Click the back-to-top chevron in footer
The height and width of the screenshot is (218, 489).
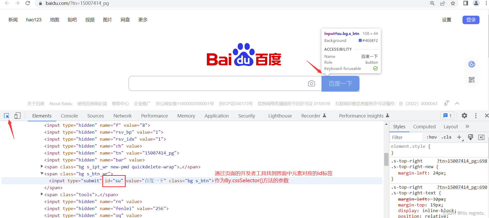457,103
